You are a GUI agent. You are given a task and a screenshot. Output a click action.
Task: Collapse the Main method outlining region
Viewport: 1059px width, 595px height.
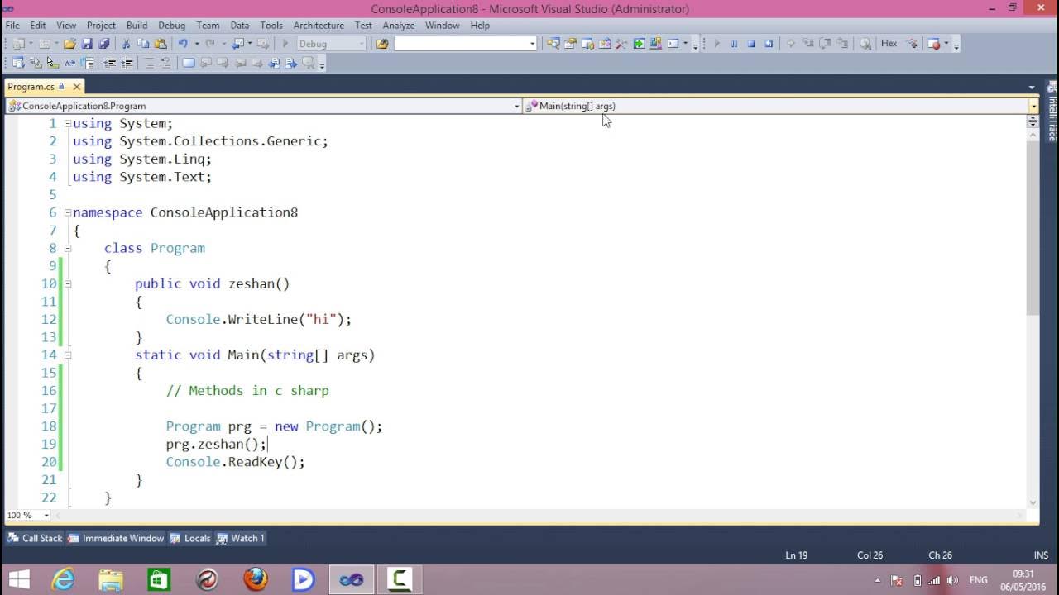tap(68, 355)
